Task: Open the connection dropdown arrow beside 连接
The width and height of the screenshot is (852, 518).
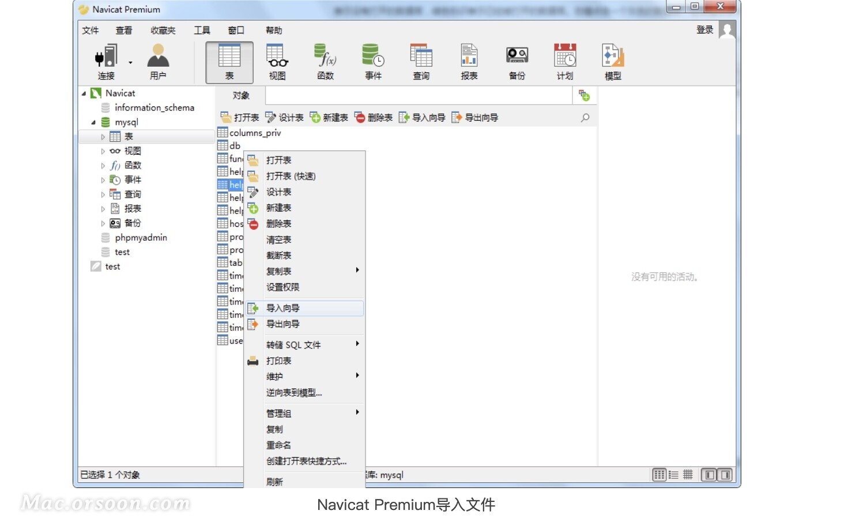Action: click(130, 62)
